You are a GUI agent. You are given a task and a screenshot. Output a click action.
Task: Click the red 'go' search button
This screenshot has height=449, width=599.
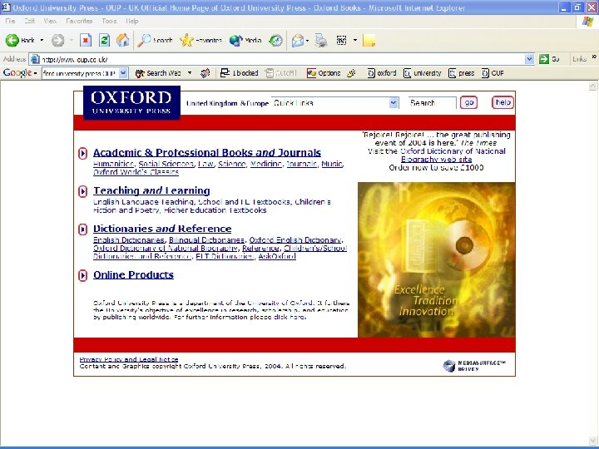(468, 103)
